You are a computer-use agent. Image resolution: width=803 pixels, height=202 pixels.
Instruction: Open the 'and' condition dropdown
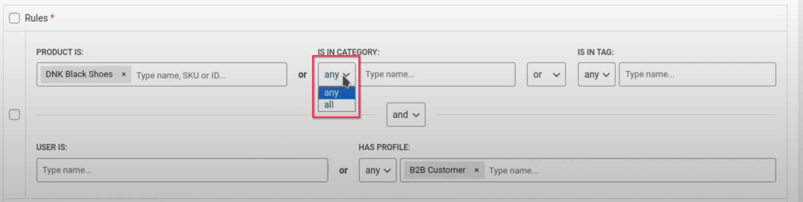[x=406, y=114]
